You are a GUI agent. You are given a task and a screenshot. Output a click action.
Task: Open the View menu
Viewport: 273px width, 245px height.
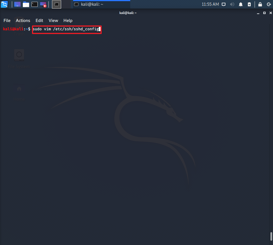pos(53,21)
